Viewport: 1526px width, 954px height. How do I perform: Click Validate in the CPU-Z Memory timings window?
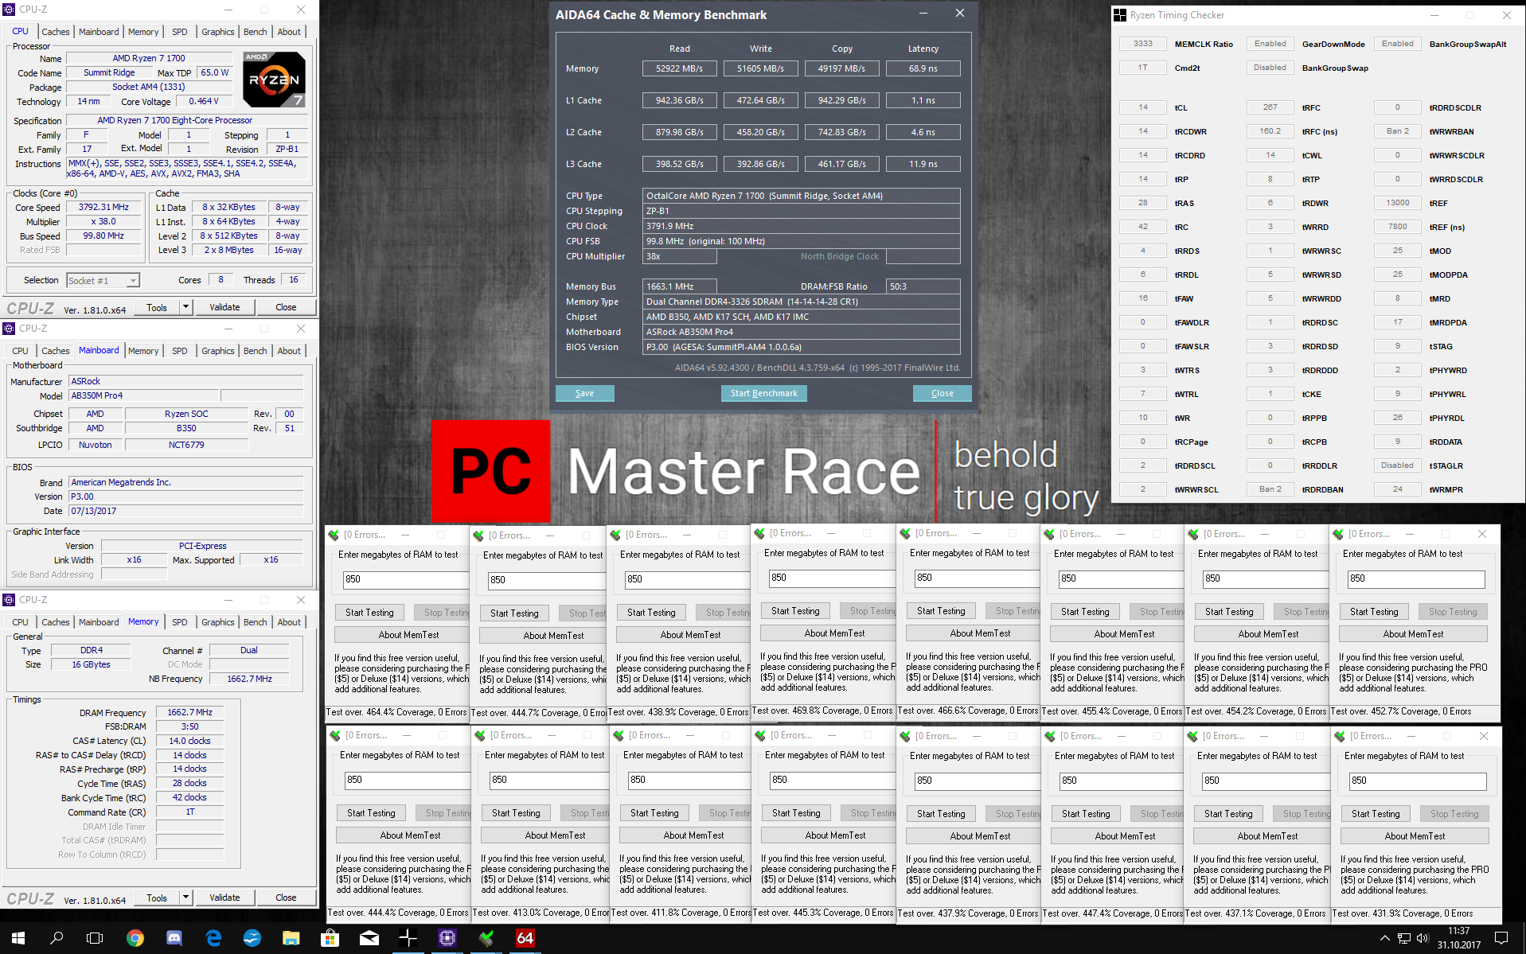point(224,898)
